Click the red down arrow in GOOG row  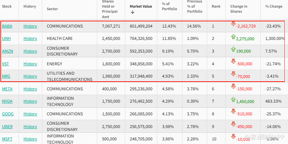pos(233,112)
